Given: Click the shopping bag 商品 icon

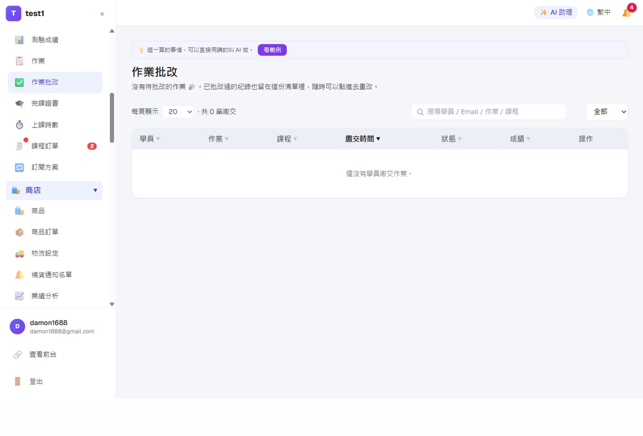Looking at the screenshot, I should point(19,211).
